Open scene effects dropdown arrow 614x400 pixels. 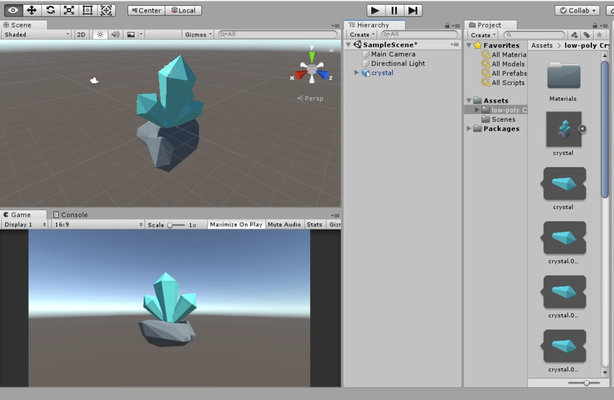[141, 34]
